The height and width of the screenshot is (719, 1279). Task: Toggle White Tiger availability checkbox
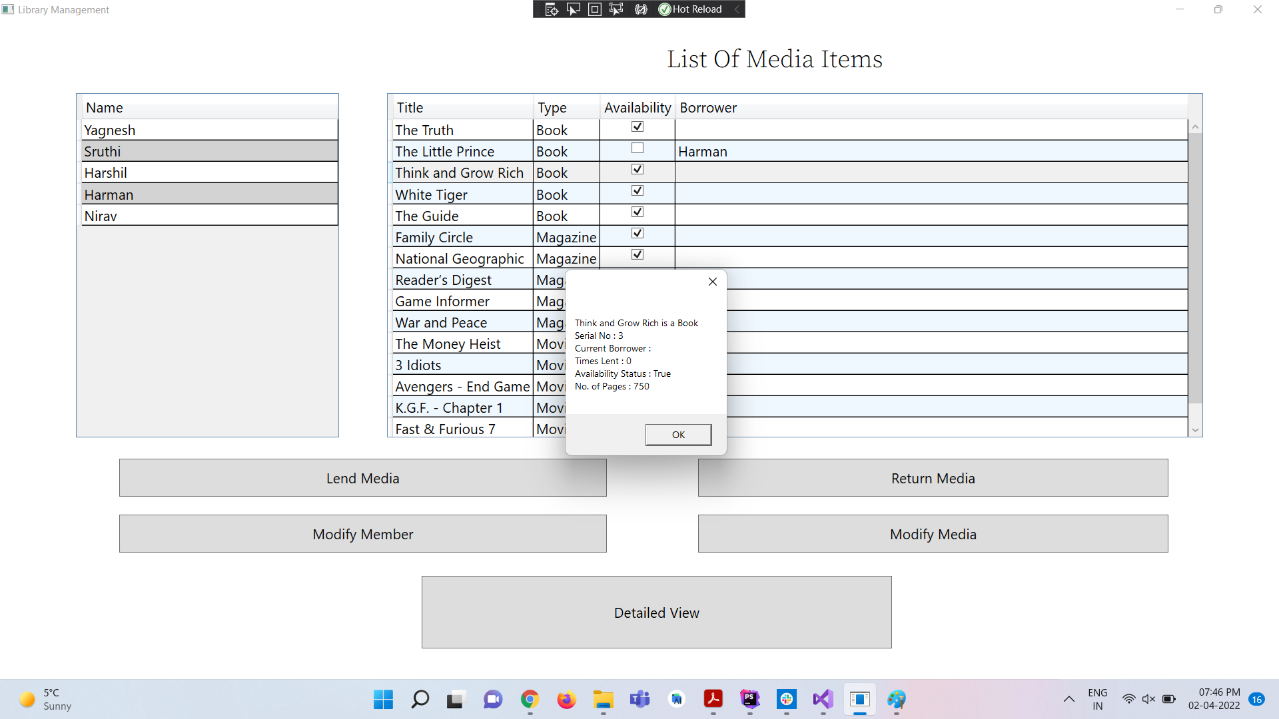point(637,190)
